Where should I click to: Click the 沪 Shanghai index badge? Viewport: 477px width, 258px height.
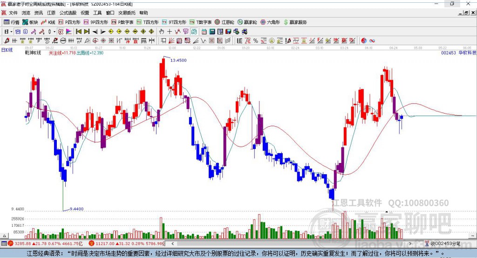click(11, 244)
